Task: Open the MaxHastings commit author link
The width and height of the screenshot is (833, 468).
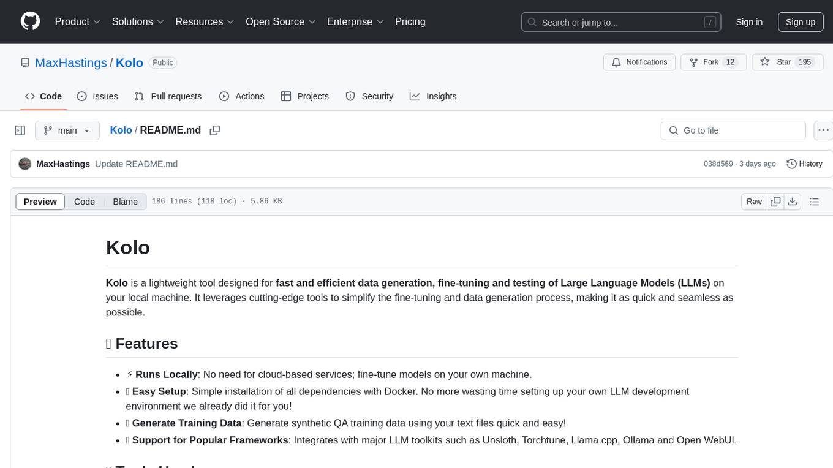Action: coord(63,164)
